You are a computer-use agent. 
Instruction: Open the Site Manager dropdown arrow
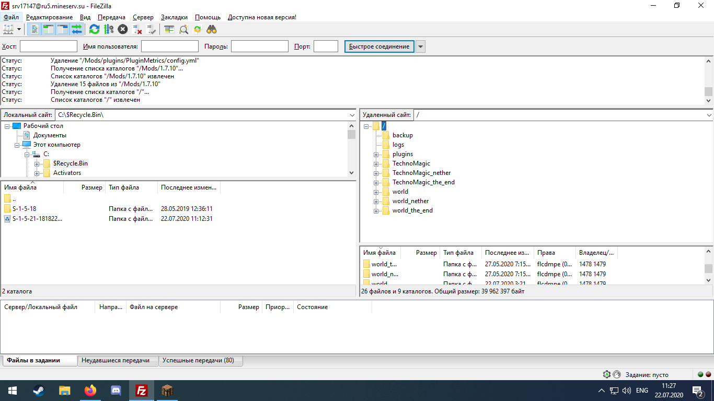19,29
